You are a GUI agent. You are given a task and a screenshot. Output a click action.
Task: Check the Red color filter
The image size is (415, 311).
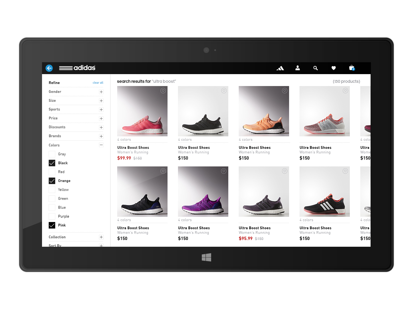(x=52, y=172)
